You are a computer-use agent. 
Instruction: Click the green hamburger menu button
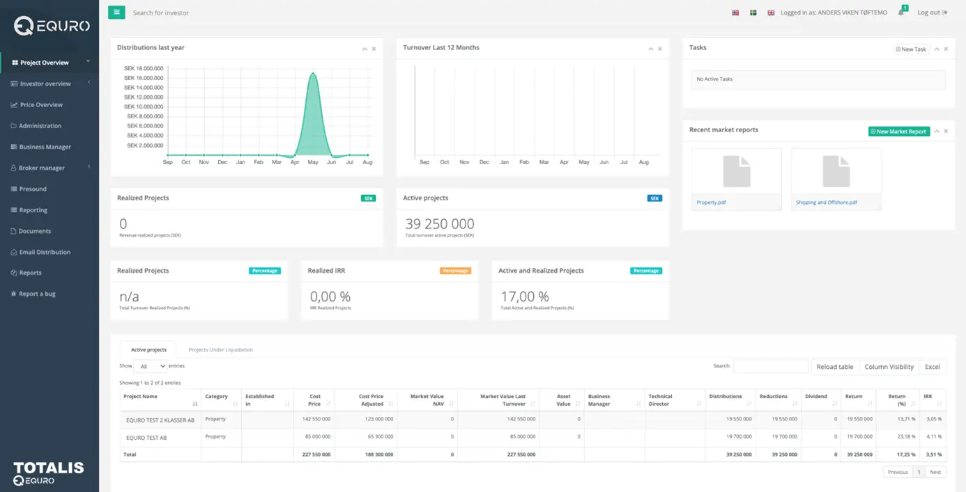(x=116, y=13)
